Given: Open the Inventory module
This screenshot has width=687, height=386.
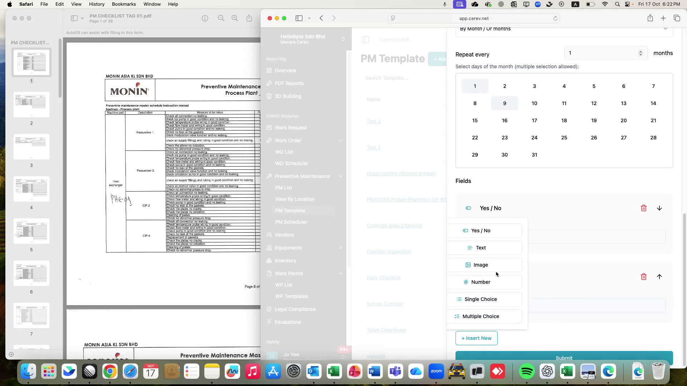Looking at the screenshot, I should coord(285,261).
